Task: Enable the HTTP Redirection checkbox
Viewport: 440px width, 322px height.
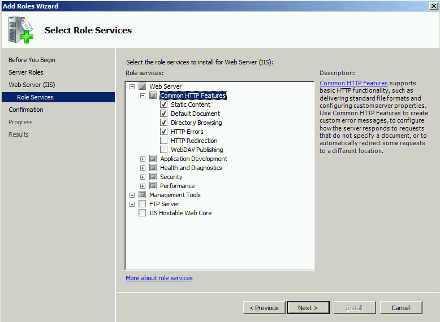Action: [x=164, y=141]
